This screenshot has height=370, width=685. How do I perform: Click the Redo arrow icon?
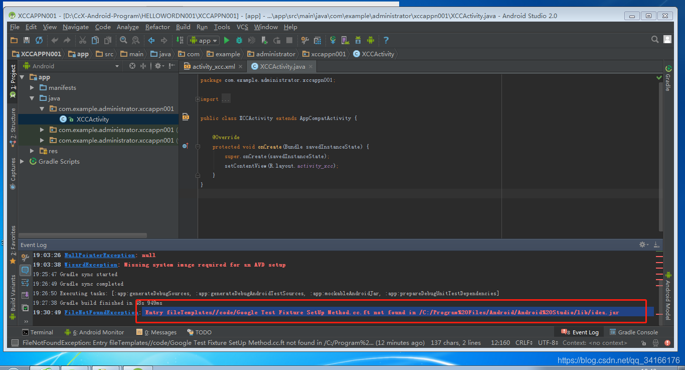[x=67, y=40]
